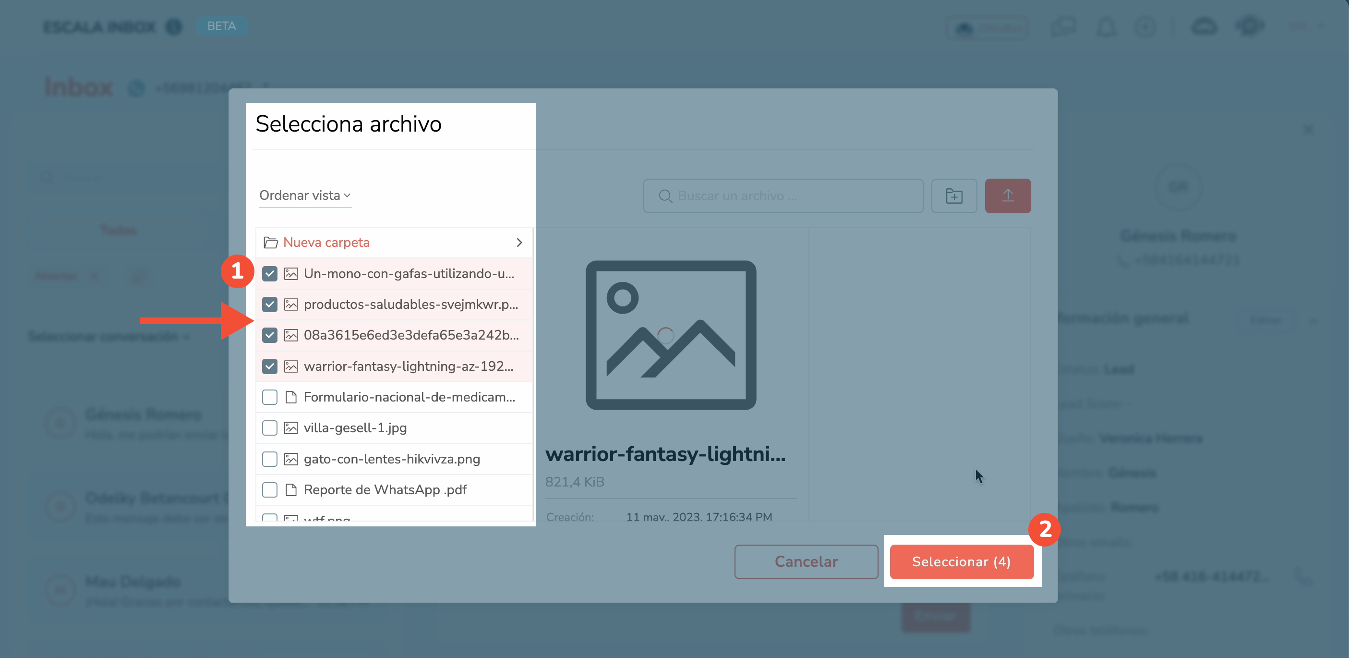Image resolution: width=1349 pixels, height=658 pixels.
Task: Close the background contact panel with X
Action: click(1308, 129)
